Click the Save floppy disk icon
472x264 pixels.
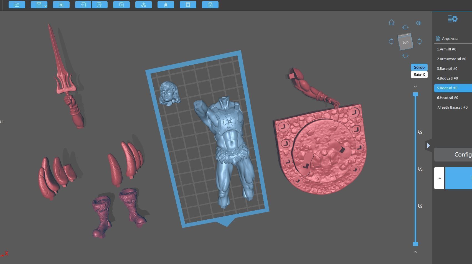(39, 5)
